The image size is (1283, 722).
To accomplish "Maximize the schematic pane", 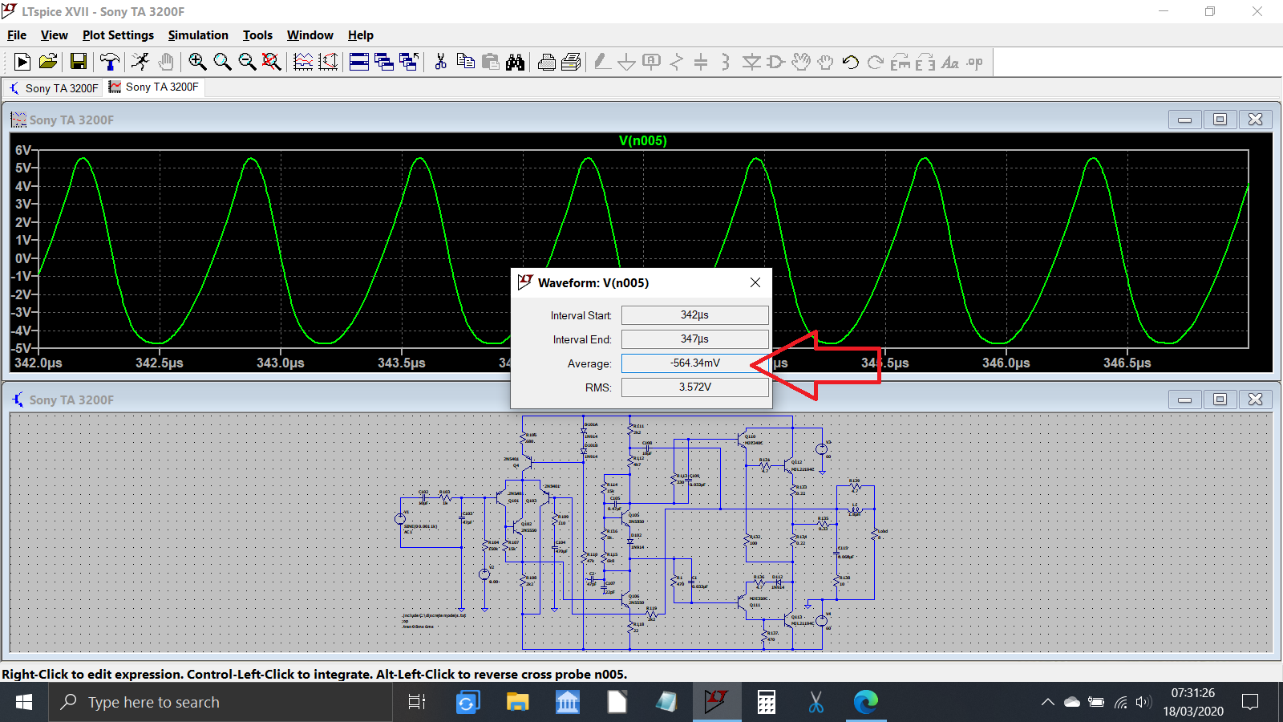I will coord(1220,400).
